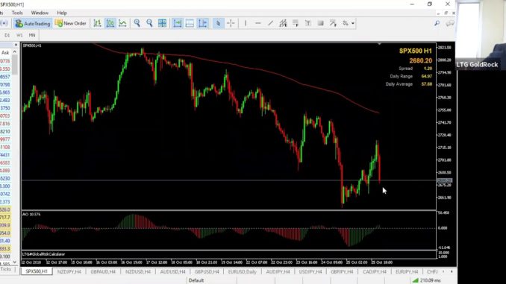Screen dimensions: 506x284
Task: Expand the arrows objects dropdown
Action: (353, 23)
